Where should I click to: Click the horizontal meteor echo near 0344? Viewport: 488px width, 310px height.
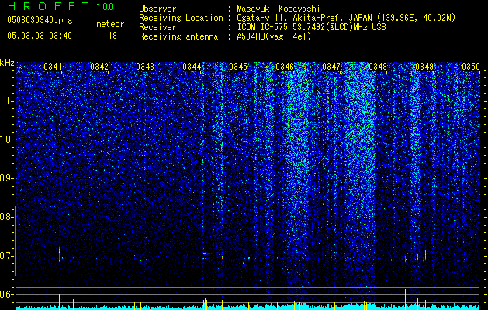[x=206, y=253]
